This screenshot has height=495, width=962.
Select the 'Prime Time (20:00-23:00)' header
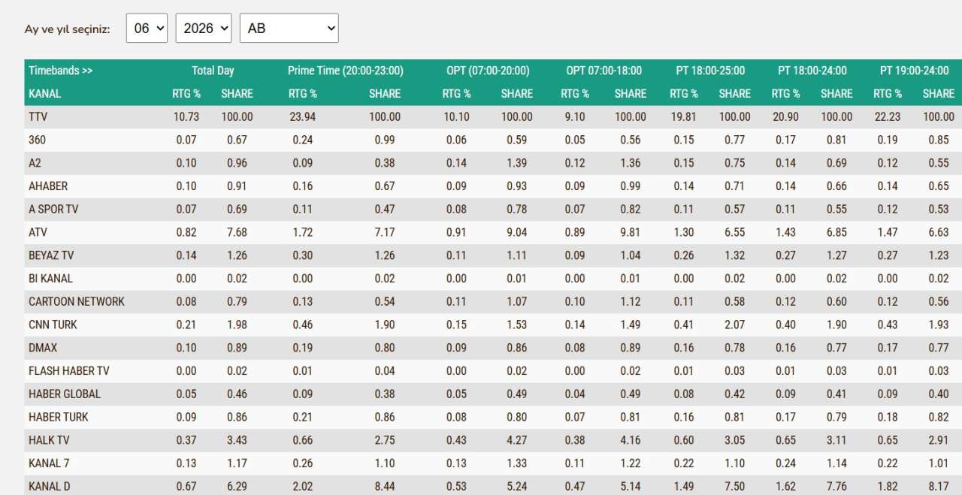coord(346,71)
